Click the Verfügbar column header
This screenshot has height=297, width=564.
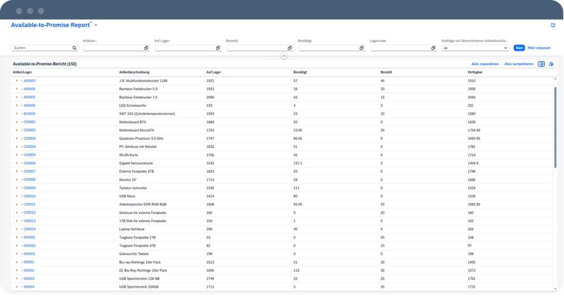(475, 72)
